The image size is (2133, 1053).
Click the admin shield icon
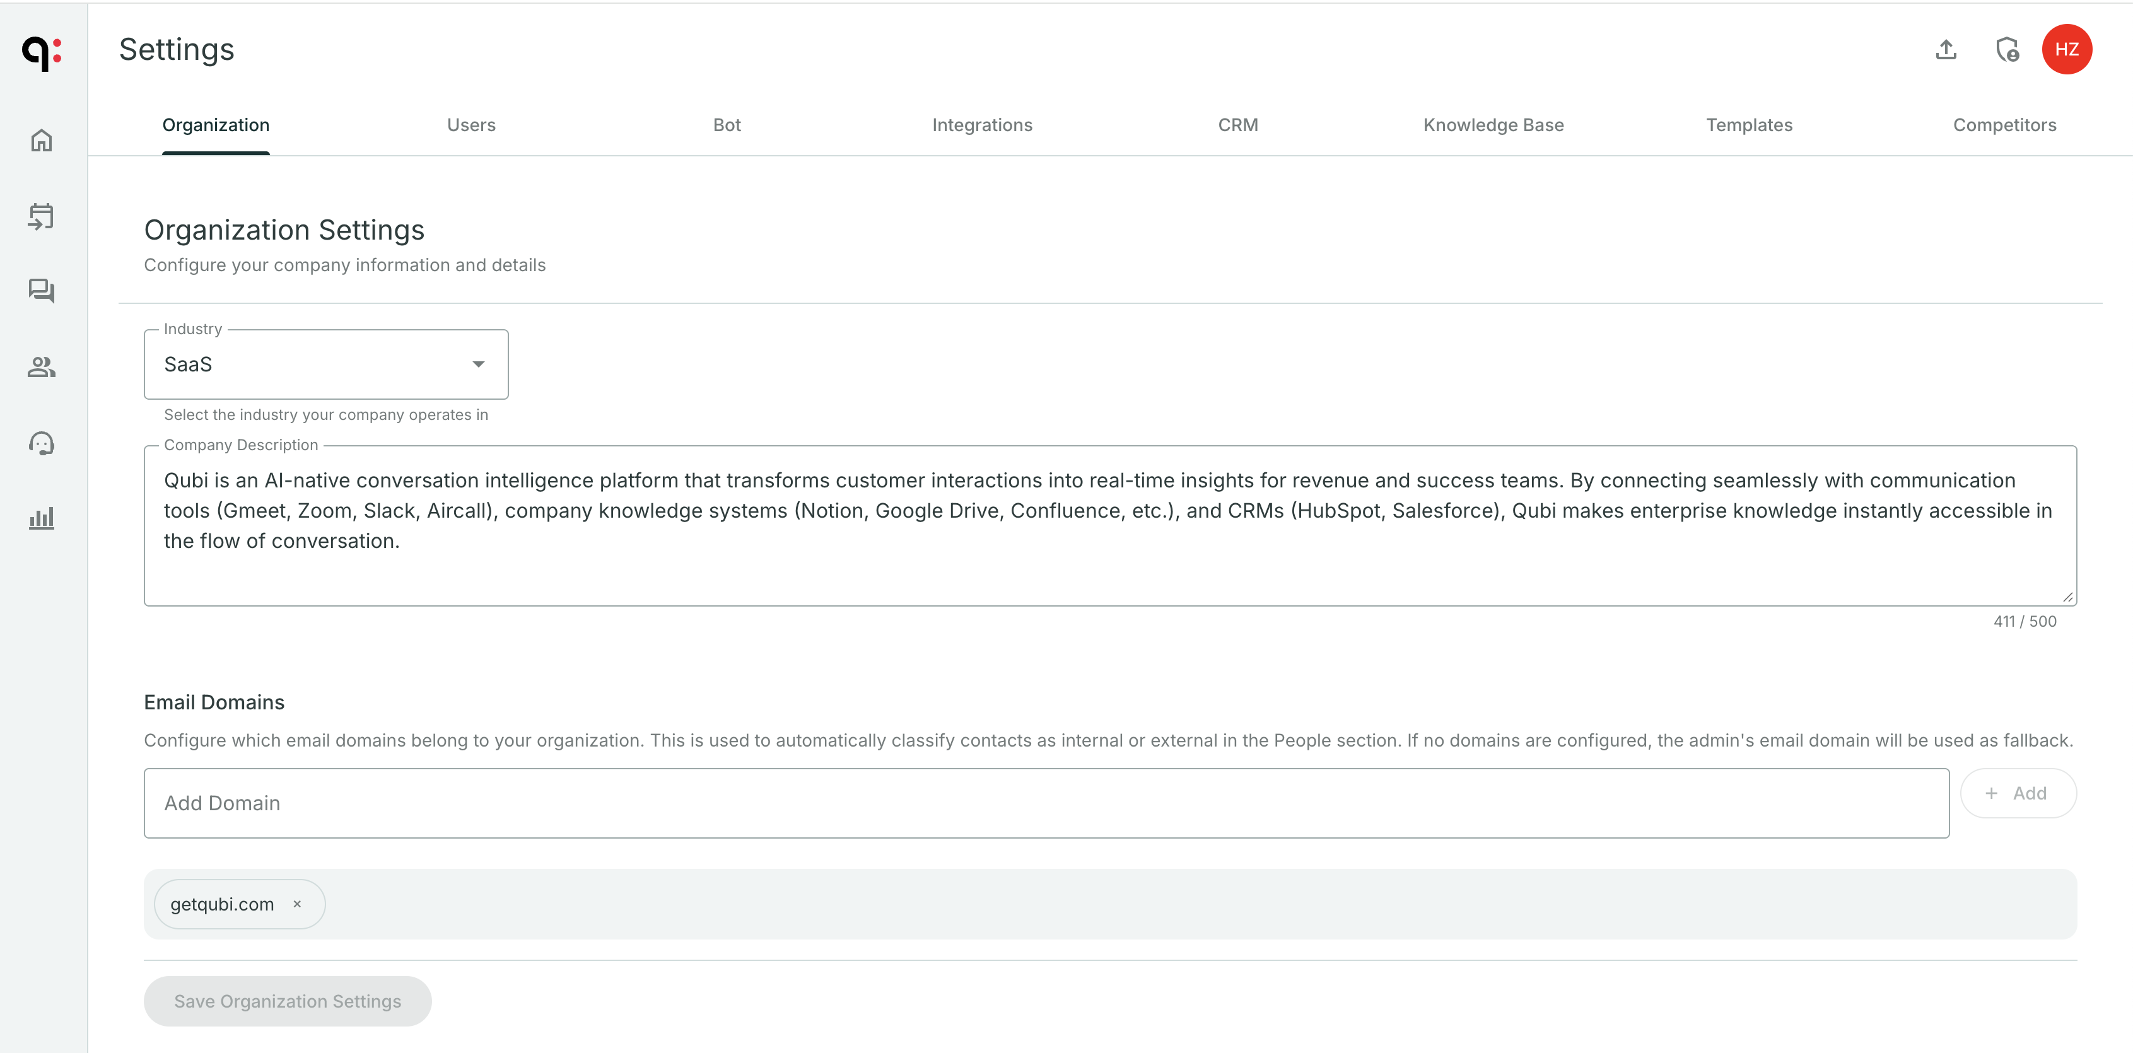(2006, 50)
